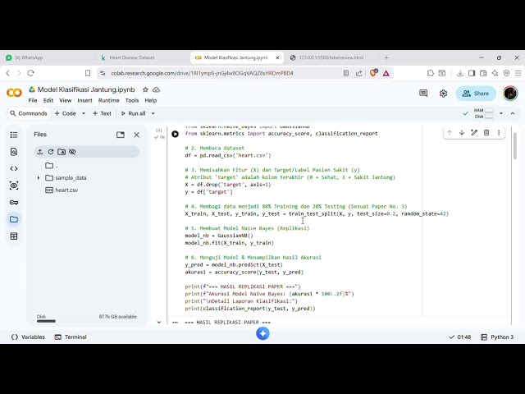Open the Tools menu
525x394 pixels.
(132, 100)
